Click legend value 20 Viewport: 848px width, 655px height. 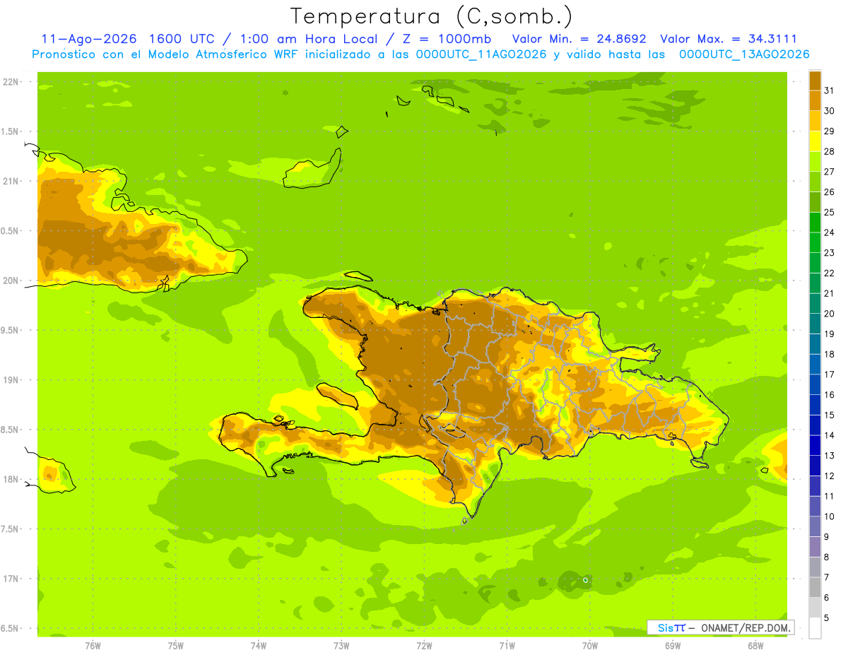click(x=830, y=314)
